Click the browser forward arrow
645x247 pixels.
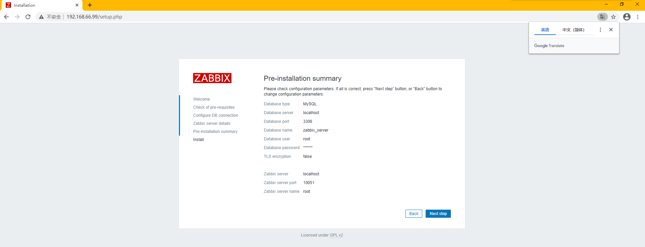pyautogui.click(x=17, y=17)
